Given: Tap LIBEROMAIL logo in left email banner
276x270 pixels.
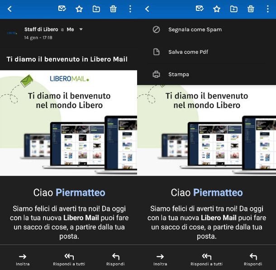Looking at the screenshot, I should pyautogui.click(x=70, y=79).
